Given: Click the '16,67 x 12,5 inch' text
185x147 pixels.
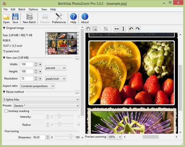Looking at the screenshot, I should 13,46.
